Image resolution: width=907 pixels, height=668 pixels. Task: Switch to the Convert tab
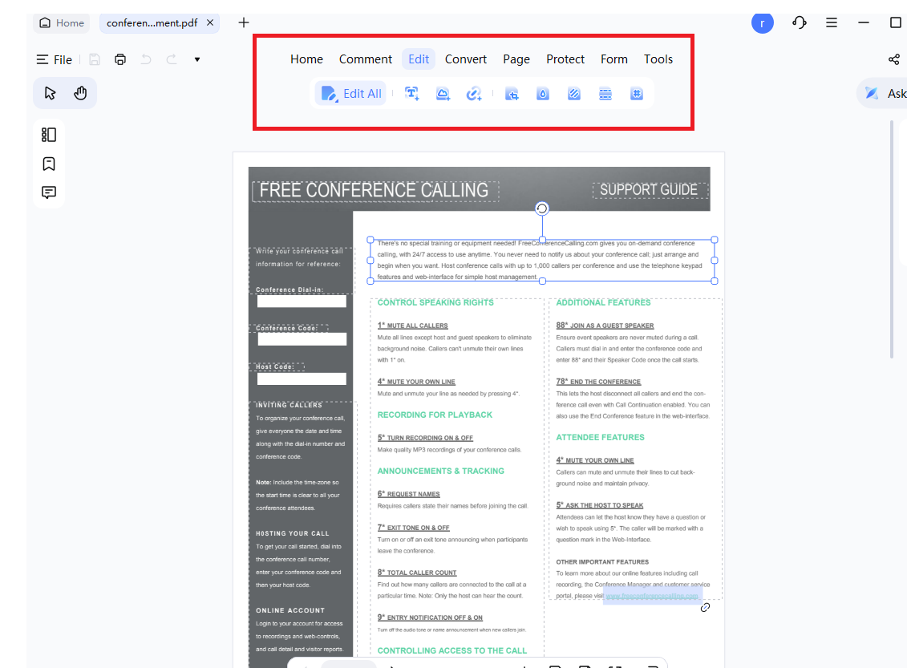click(x=466, y=59)
